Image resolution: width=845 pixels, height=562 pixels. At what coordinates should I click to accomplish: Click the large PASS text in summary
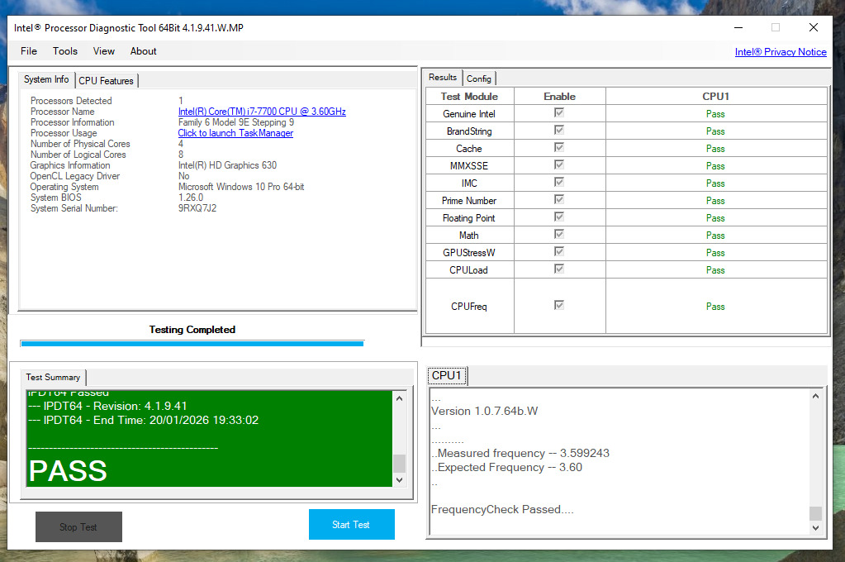pyautogui.click(x=68, y=471)
